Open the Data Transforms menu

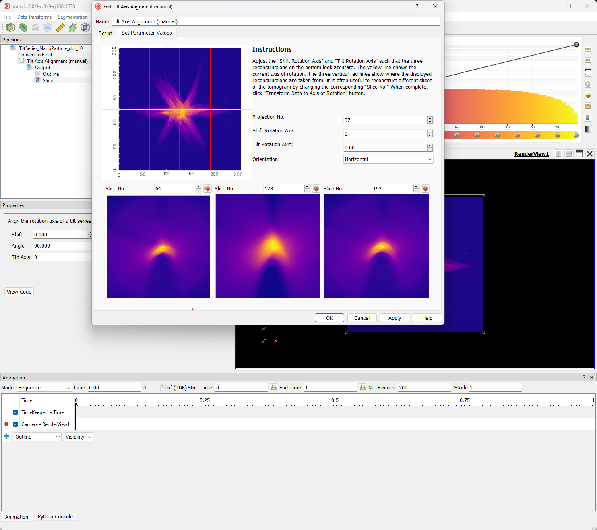[34, 17]
